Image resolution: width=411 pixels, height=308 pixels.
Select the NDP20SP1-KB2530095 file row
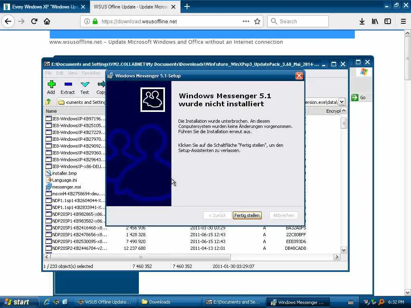[176, 241]
